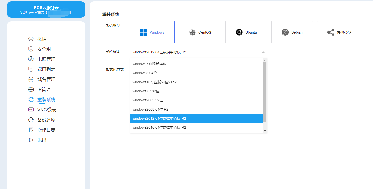
Task: Choose Ubuntu system type card
Action: (246, 32)
